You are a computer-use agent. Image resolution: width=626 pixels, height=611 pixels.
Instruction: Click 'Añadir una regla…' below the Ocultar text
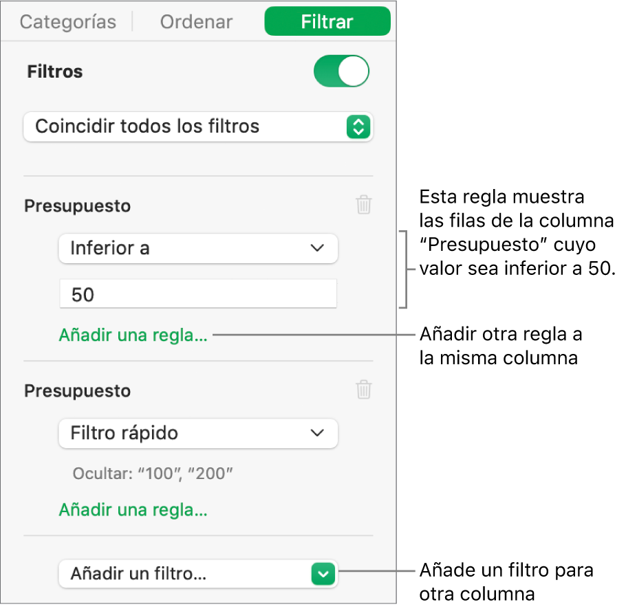[133, 510]
